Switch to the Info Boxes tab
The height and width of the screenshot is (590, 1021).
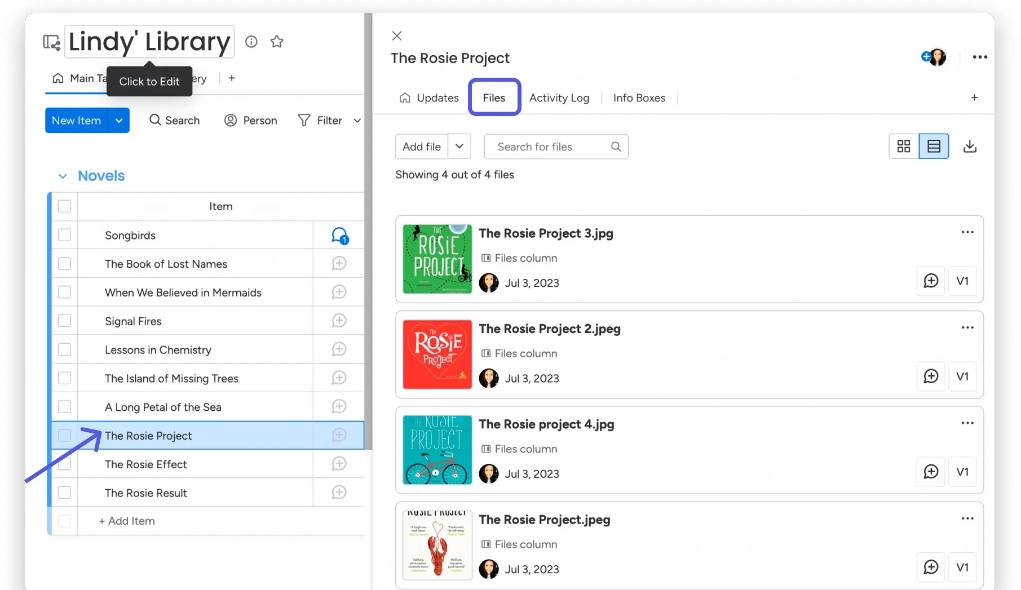point(639,98)
